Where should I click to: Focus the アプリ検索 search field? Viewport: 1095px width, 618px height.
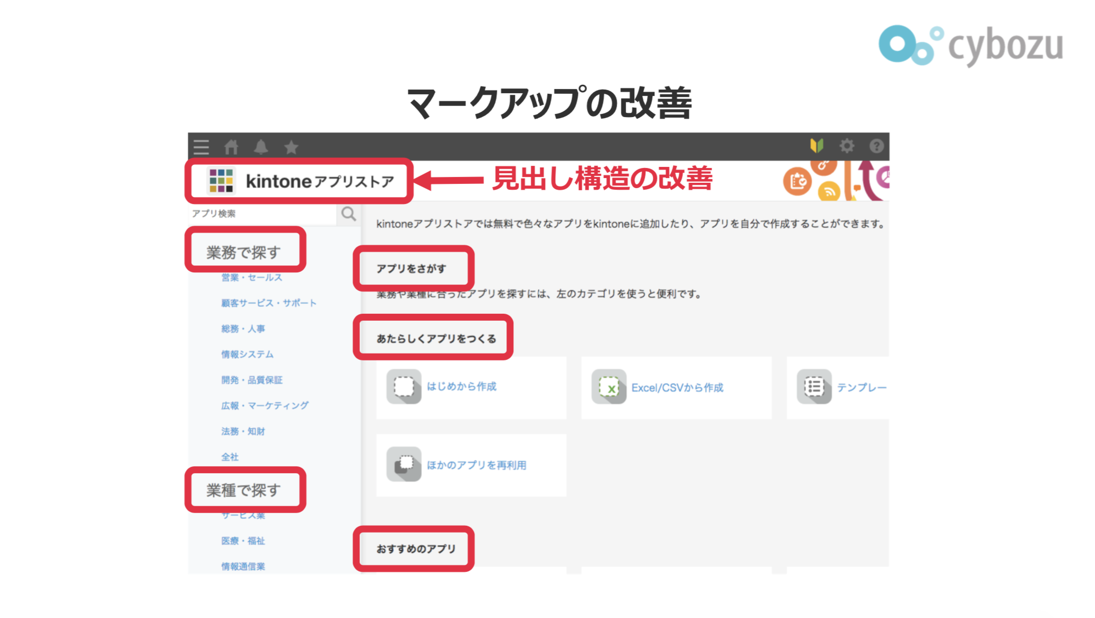tap(262, 214)
